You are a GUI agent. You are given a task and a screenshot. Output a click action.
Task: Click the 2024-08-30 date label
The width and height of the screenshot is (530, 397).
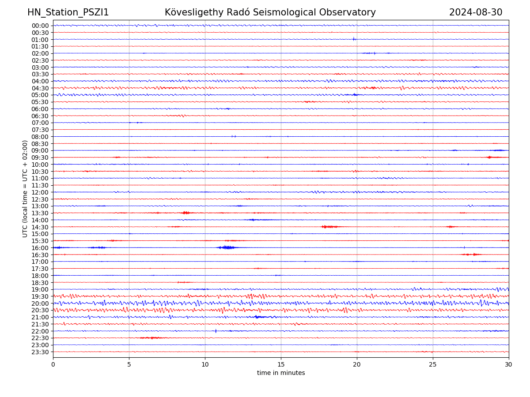point(475,13)
